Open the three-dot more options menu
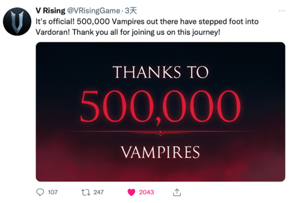Viewport: 303px width, 203px height. pyautogui.click(x=282, y=11)
